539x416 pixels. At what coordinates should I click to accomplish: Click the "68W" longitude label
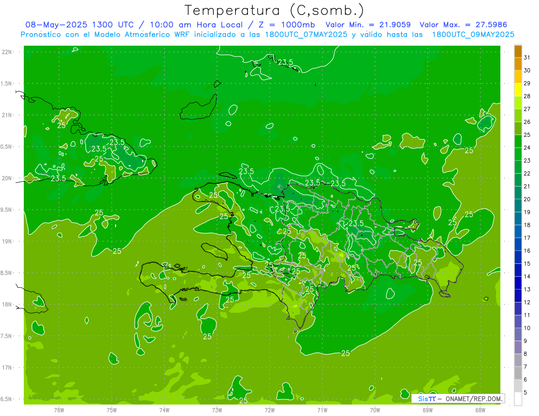[480, 410]
